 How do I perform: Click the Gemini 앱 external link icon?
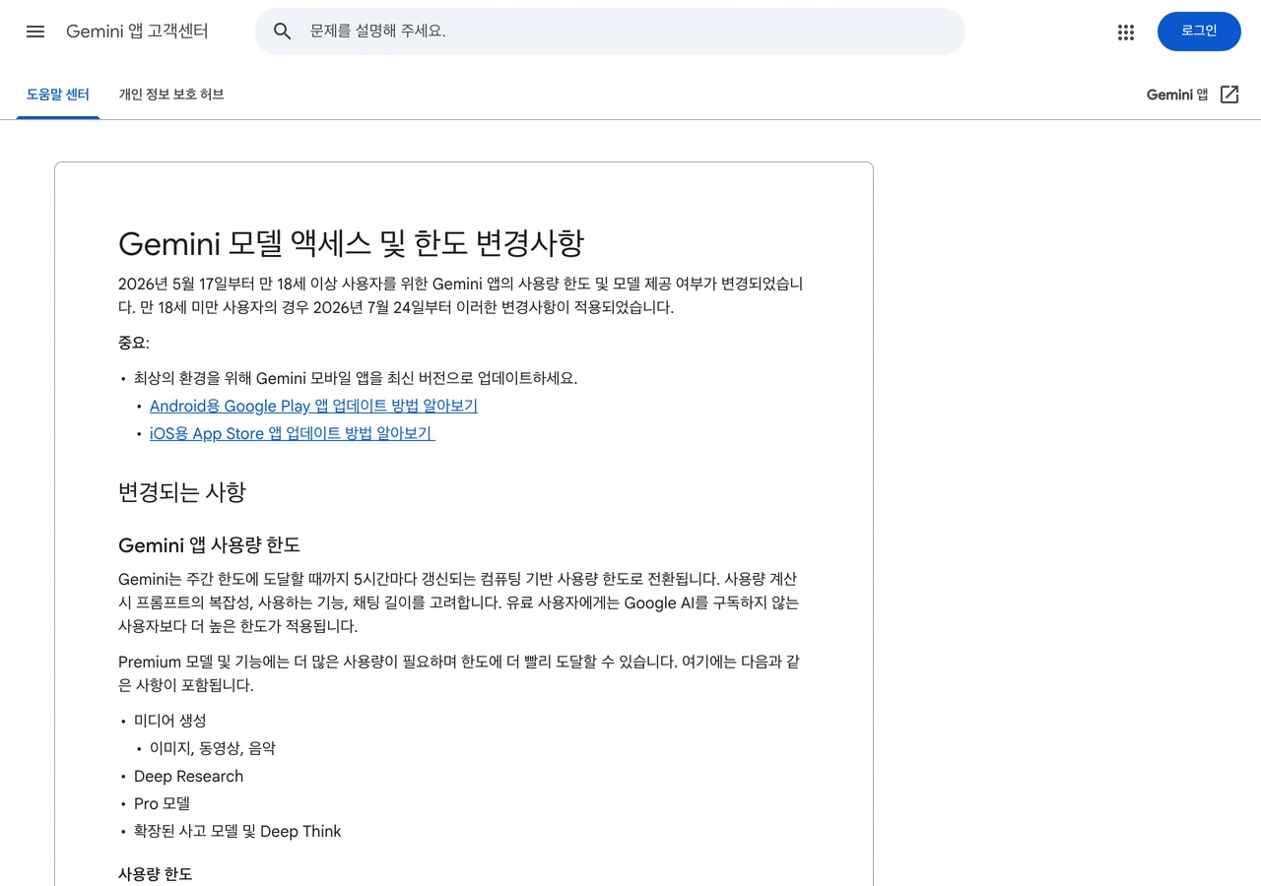[1229, 95]
